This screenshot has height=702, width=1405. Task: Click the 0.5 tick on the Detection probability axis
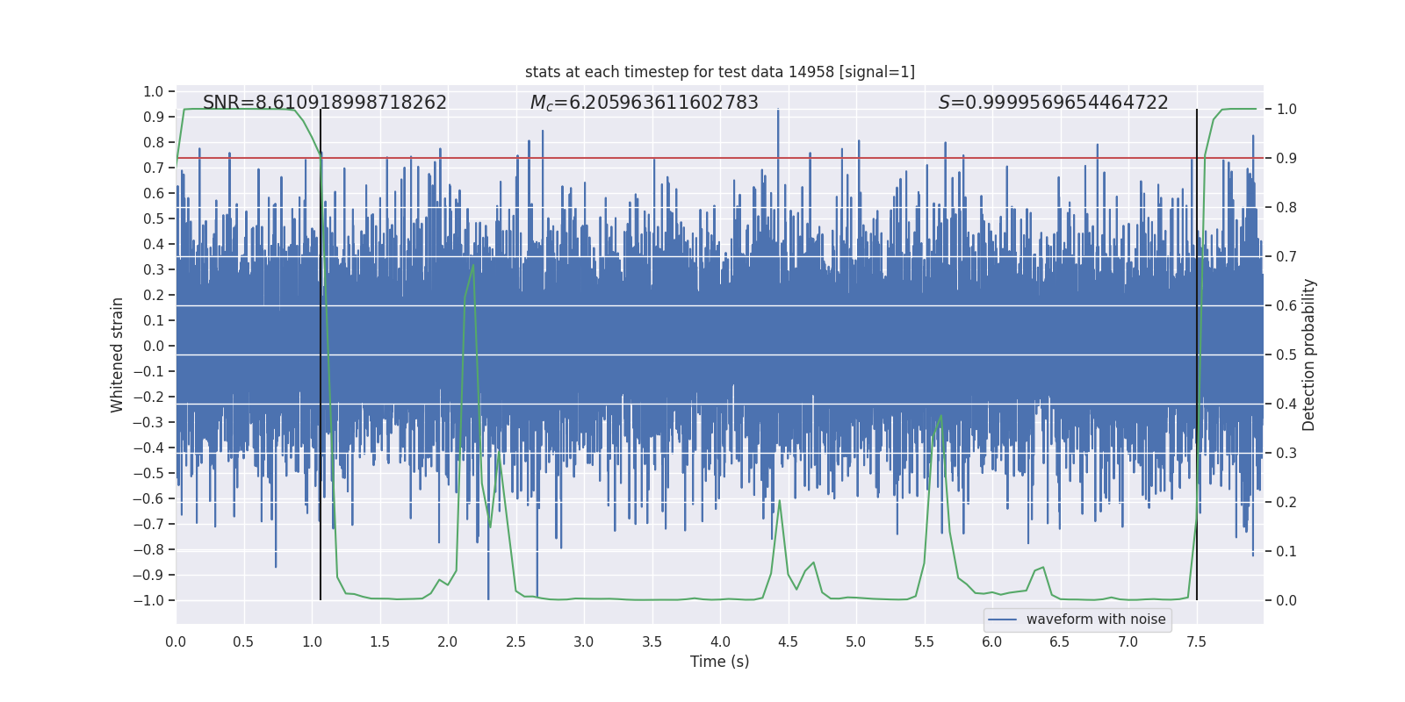[x=1286, y=355]
